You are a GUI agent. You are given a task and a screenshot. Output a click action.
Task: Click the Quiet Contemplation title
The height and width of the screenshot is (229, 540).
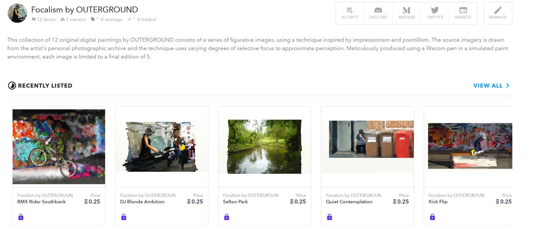(x=349, y=202)
